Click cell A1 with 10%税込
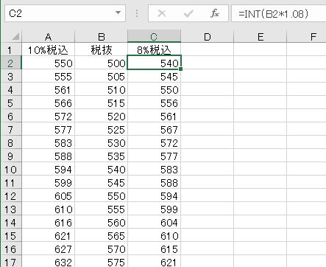 click(48, 50)
